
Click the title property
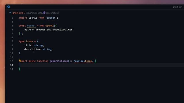coord(28,45)
